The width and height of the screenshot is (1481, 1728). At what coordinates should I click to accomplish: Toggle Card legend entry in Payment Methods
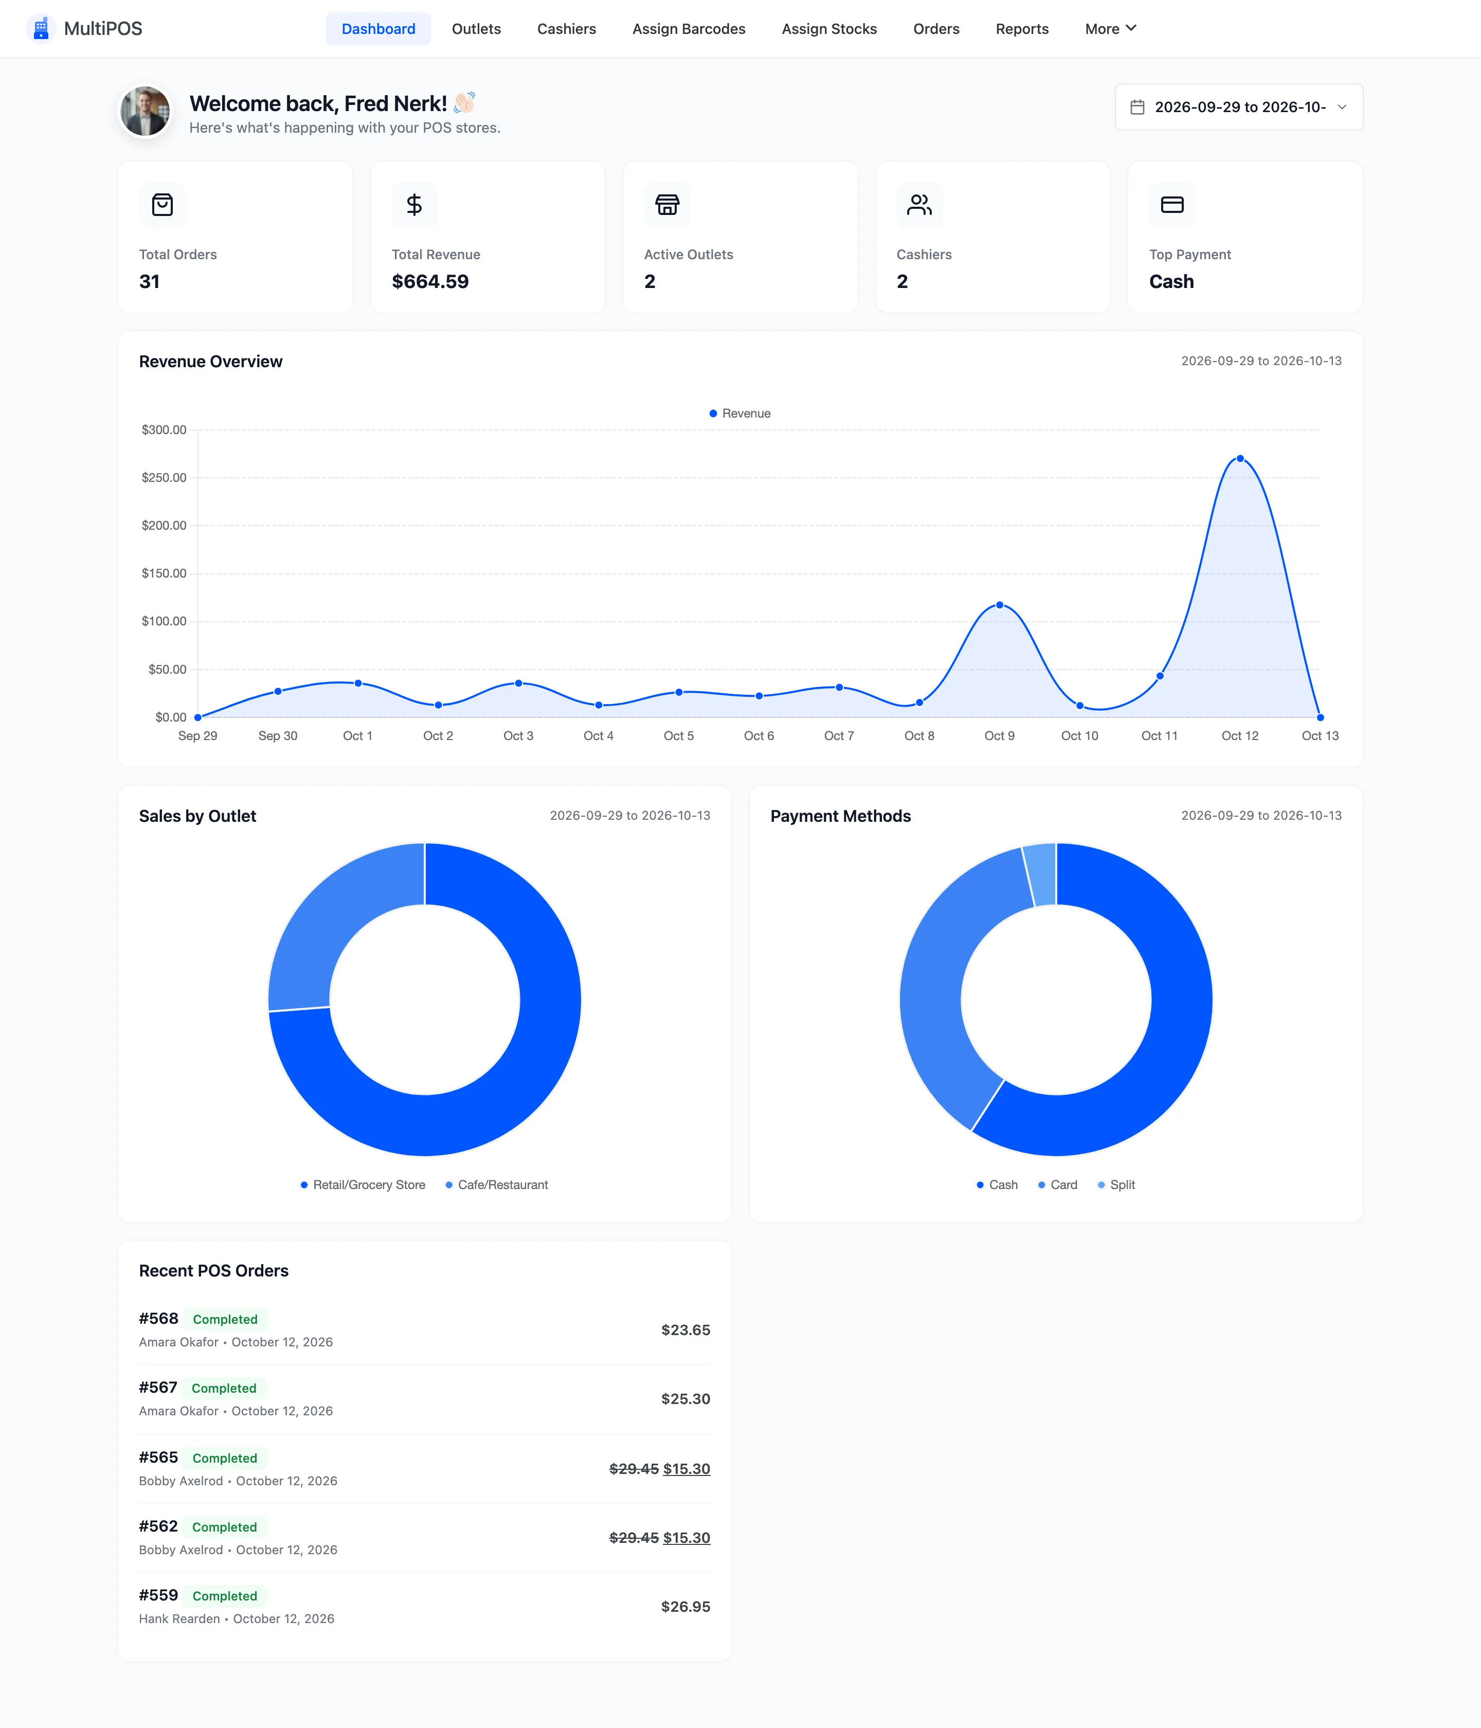[1057, 1185]
